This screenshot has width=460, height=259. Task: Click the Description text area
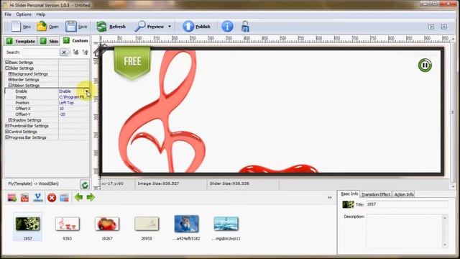coord(404,231)
